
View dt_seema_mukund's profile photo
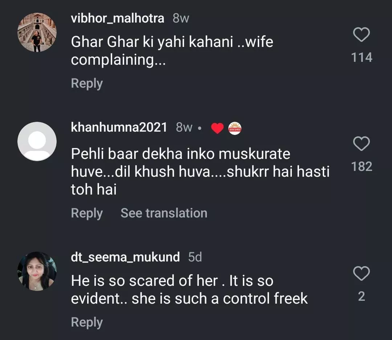[37, 271]
